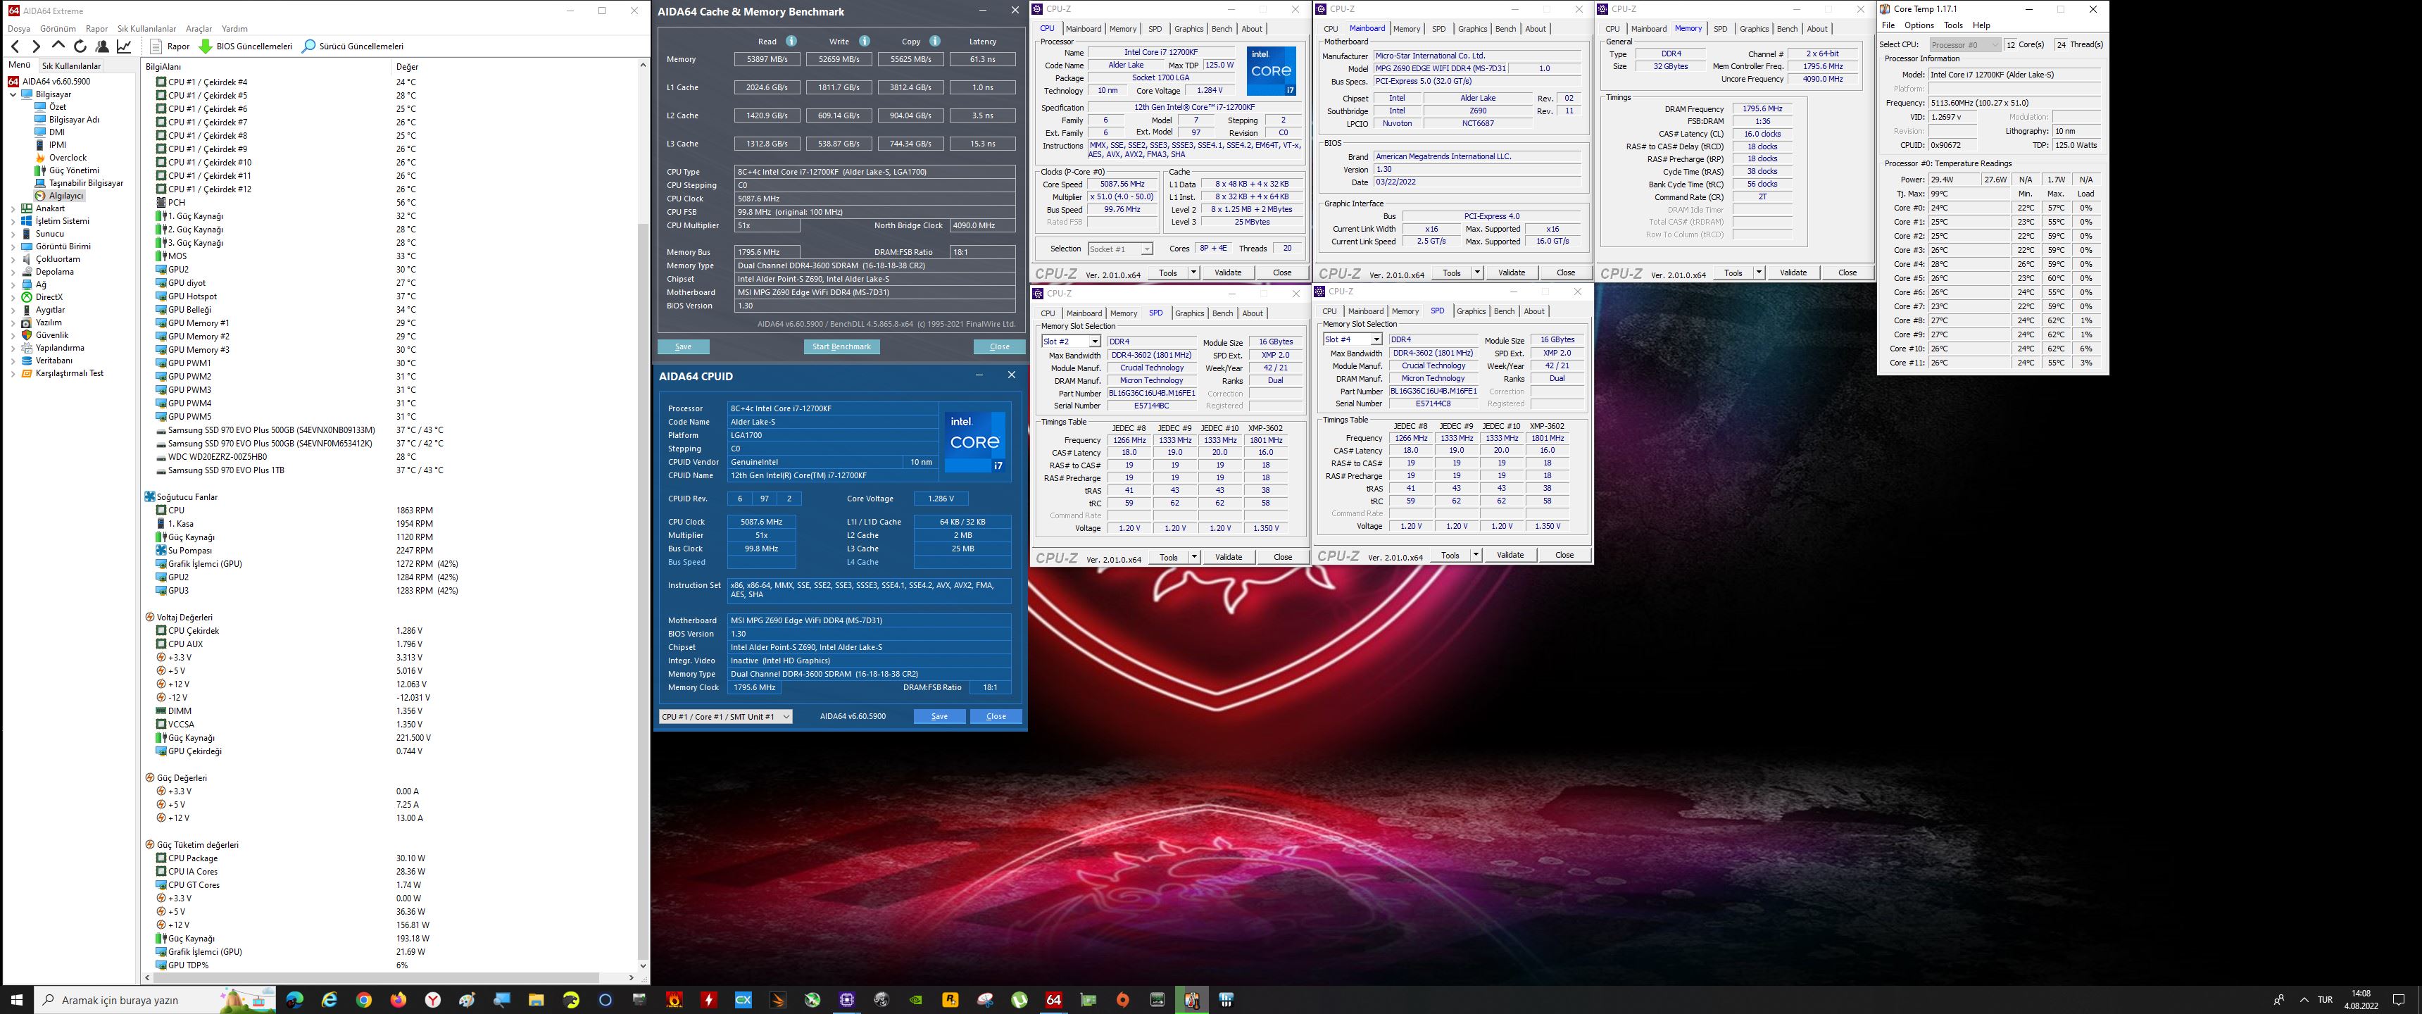This screenshot has width=2422, height=1014.
Task: Click the info icon next to Read
Action: pyautogui.click(x=791, y=42)
